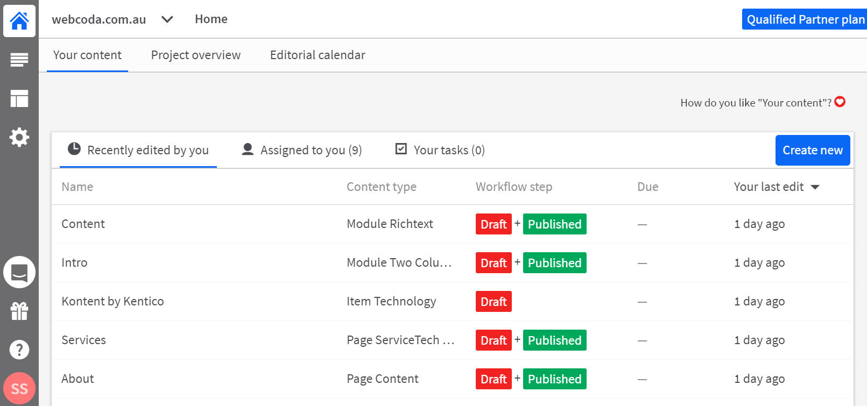Select Assigned to you (9) tab
867x406 pixels.
click(302, 150)
